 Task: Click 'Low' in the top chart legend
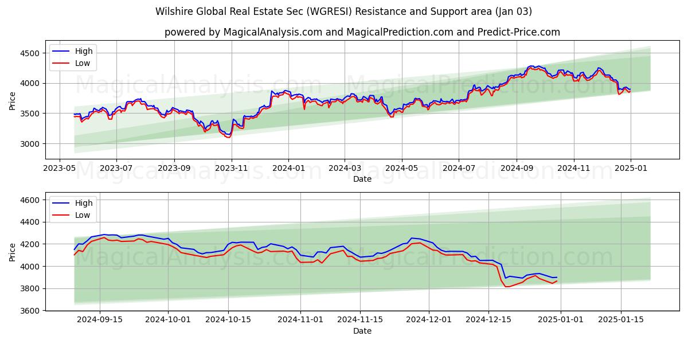(83, 63)
